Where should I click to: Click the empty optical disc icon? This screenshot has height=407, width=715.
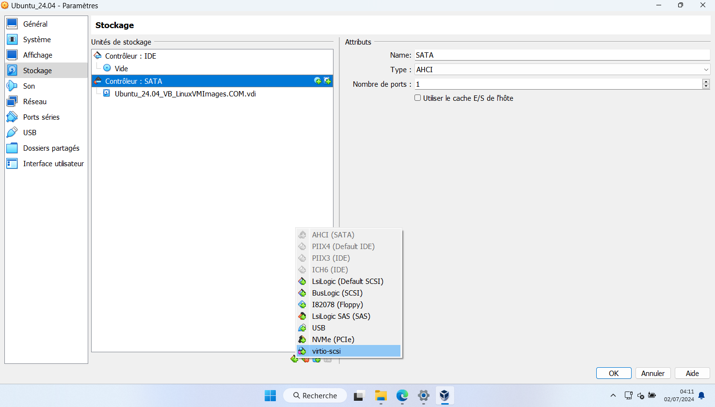tap(107, 68)
